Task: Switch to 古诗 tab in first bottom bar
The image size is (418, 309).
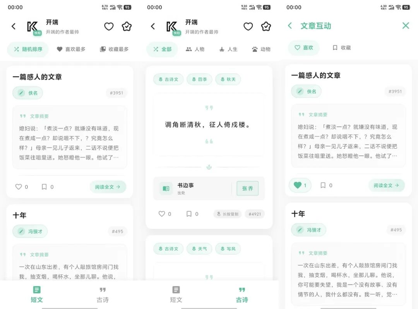Action: 103,295
